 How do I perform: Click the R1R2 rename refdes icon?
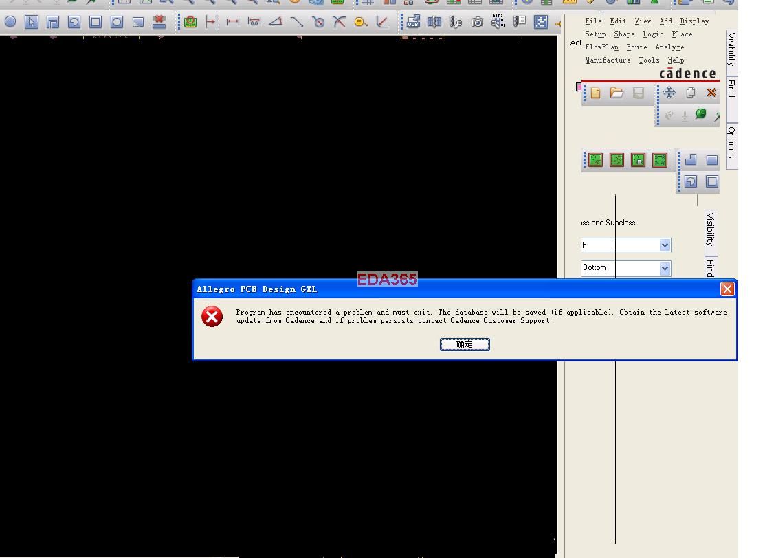pos(498,21)
